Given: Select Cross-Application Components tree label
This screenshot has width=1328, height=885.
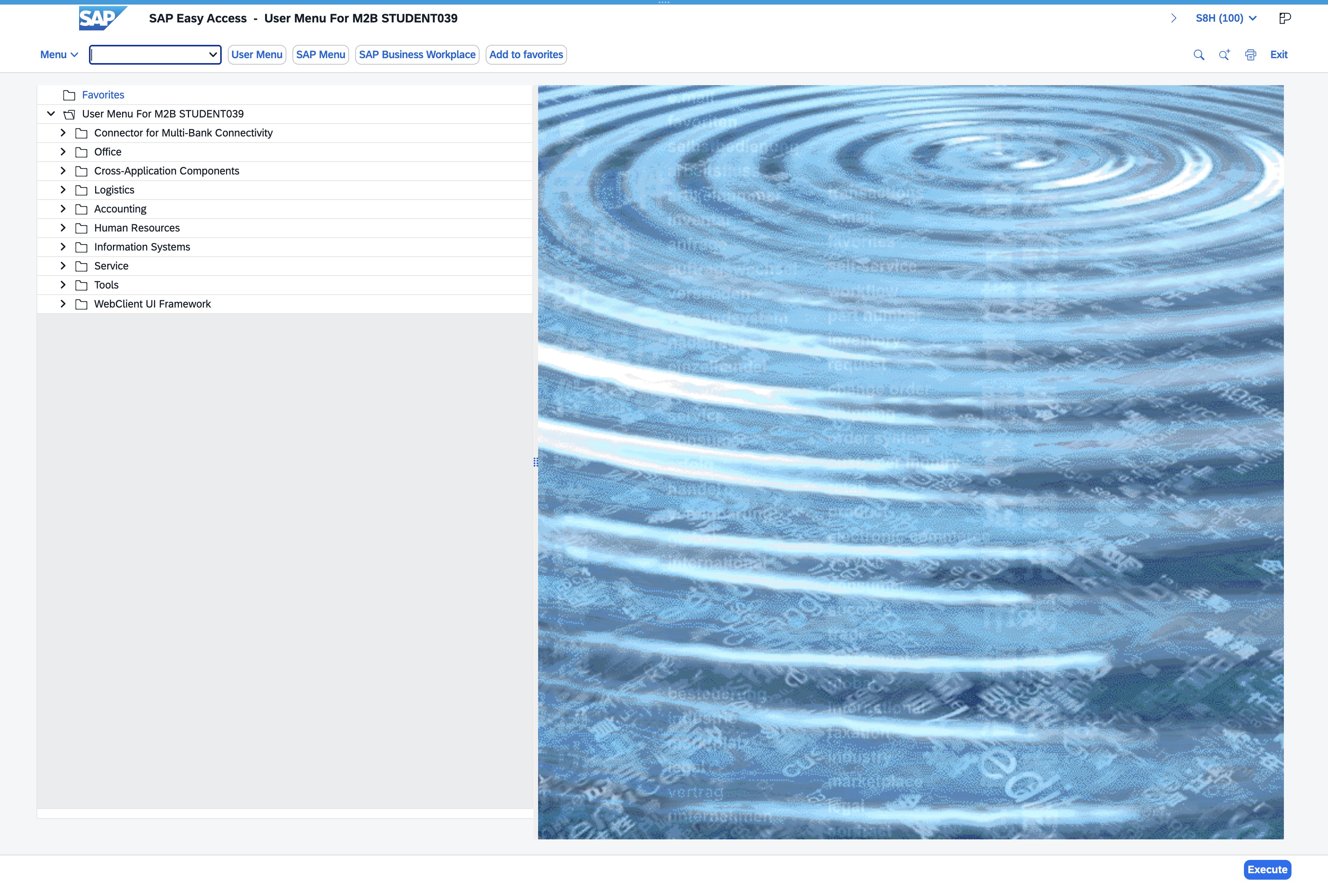Looking at the screenshot, I should pos(167,171).
